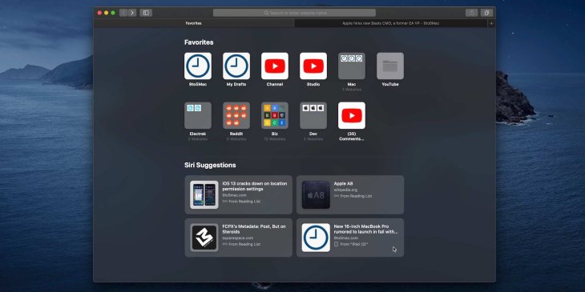Viewport: 585px width, 292px height.
Task: Click the iOS 13 article thumbnail
Action: tap(204, 194)
